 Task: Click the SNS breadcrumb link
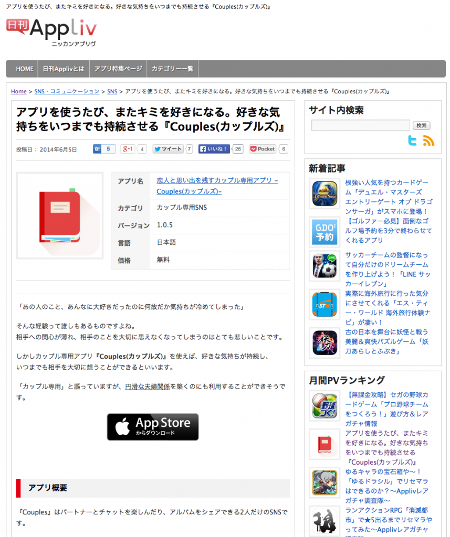(112, 91)
